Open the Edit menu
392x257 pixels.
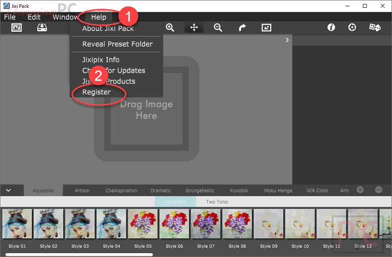[x=34, y=17]
